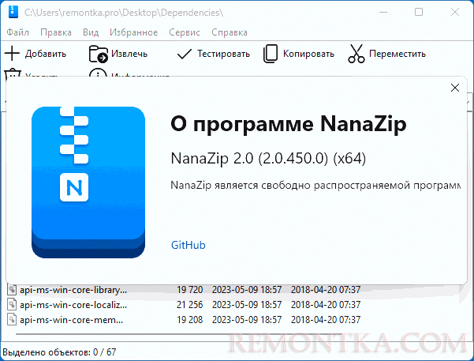Open the Правка menu
The width and height of the screenshot is (474, 361).
[x=56, y=32]
